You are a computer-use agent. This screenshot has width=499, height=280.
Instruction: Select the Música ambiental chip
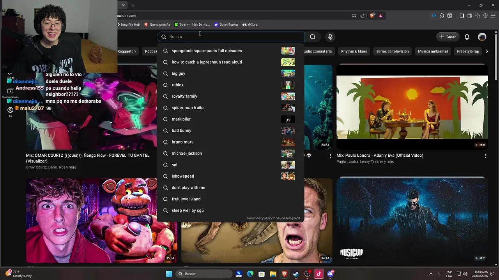[x=433, y=51]
